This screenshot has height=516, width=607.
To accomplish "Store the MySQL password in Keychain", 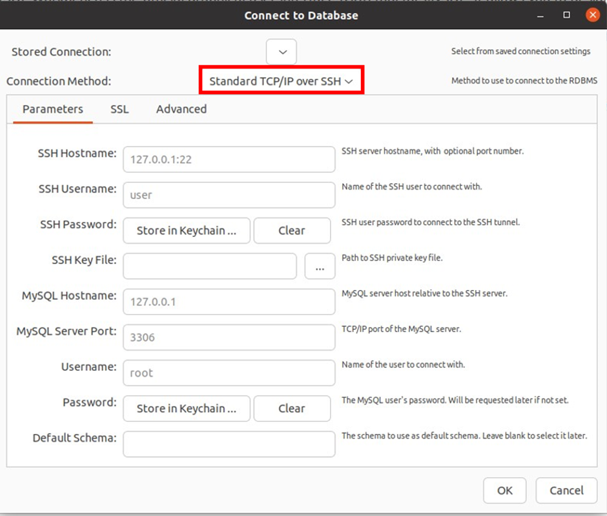I will pos(186,408).
